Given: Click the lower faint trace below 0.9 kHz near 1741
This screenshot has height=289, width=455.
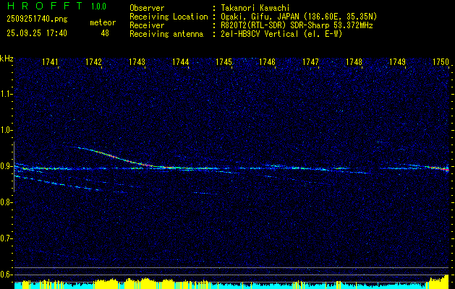Looking at the screenshot, I should (x=58, y=184).
